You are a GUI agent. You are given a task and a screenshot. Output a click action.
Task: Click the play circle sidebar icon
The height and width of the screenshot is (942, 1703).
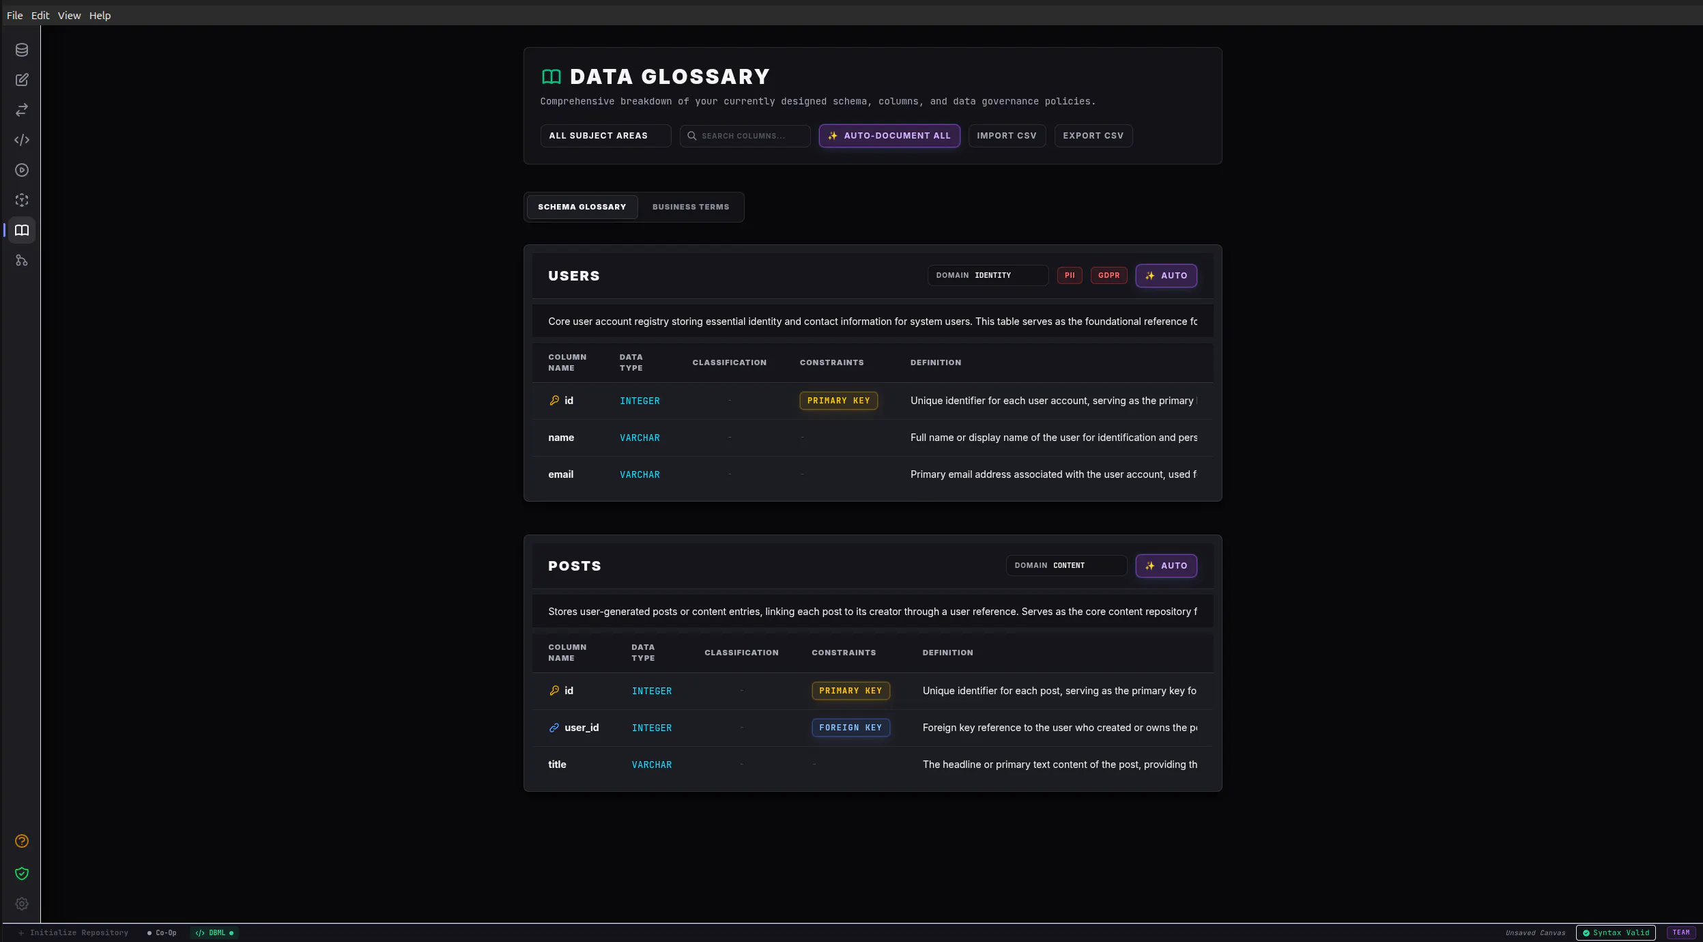(x=22, y=170)
